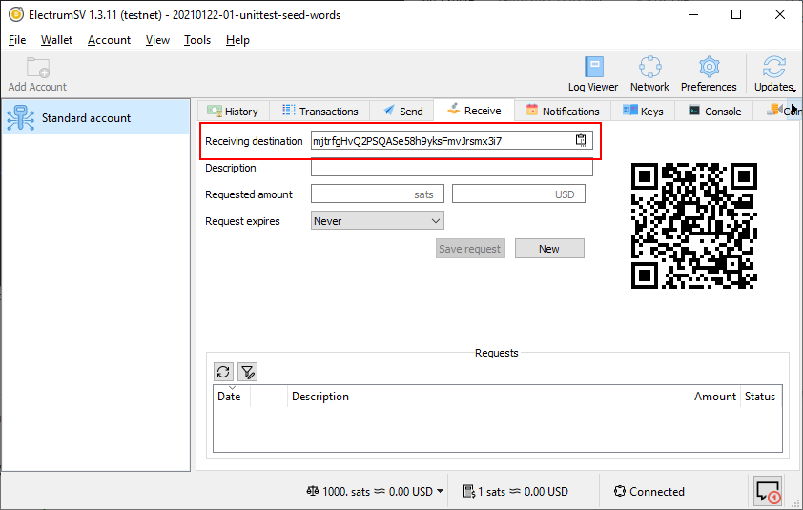The height and width of the screenshot is (510, 803).
Task: Open the notifications speech bubble in status bar
Action: pyautogui.click(x=767, y=491)
